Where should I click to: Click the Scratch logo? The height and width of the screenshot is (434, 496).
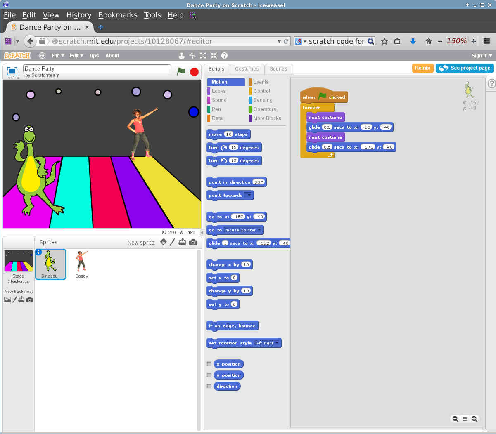coord(17,55)
